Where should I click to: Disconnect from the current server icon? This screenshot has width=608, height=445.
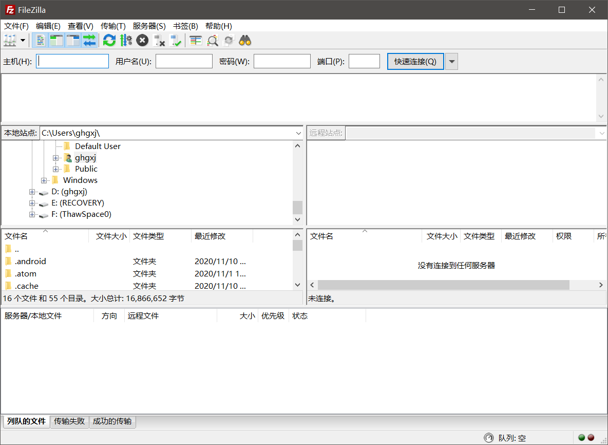(x=159, y=41)
